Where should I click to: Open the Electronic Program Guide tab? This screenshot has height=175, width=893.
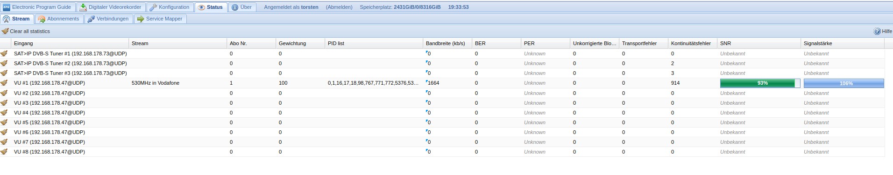coord(37,7)
